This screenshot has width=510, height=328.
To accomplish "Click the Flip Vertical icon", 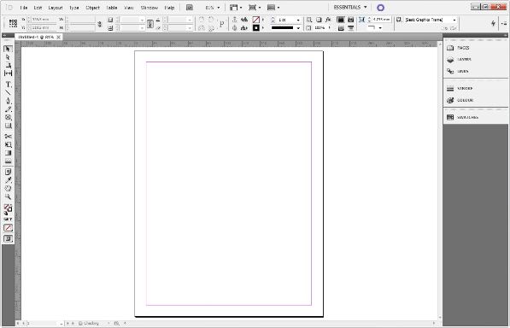I will click(x=211, y=28).
